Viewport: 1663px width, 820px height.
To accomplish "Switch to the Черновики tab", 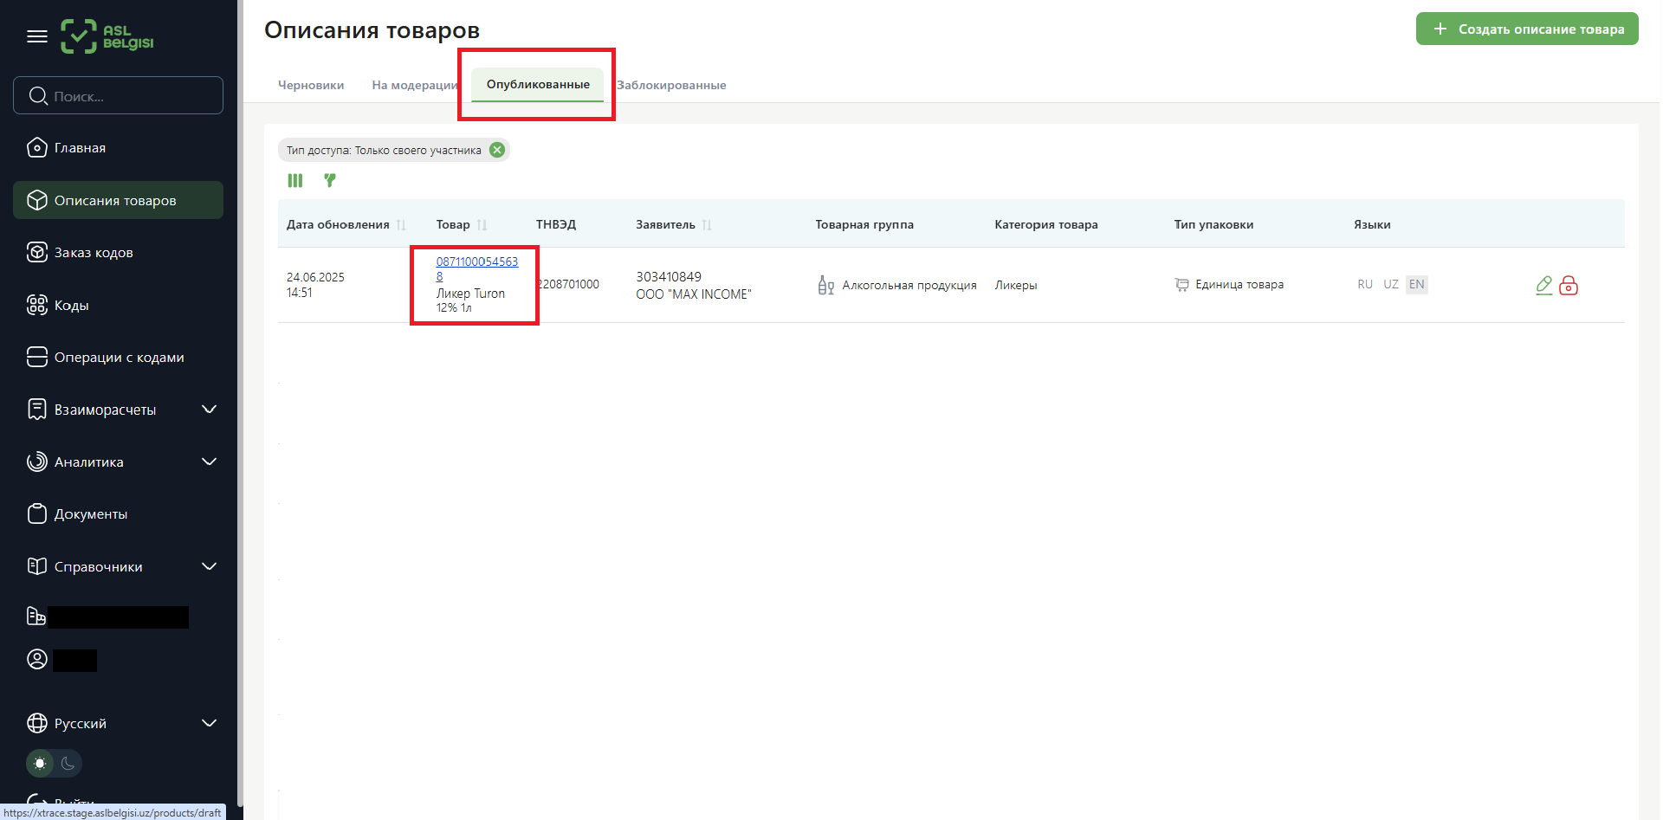I will 311,85.
